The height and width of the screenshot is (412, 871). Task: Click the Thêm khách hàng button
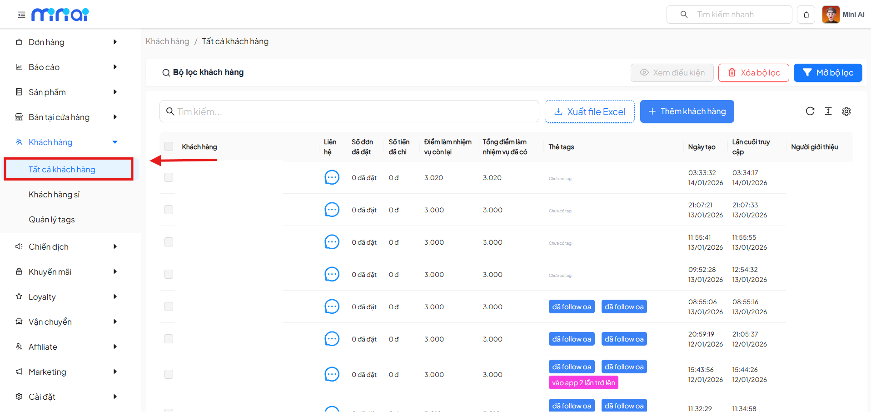pos(687,111)
